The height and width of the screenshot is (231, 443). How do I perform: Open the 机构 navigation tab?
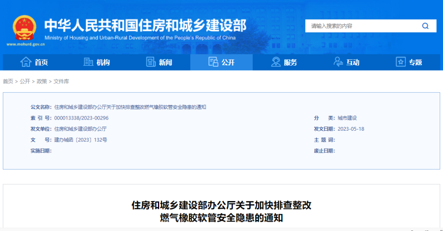point(97,62)
